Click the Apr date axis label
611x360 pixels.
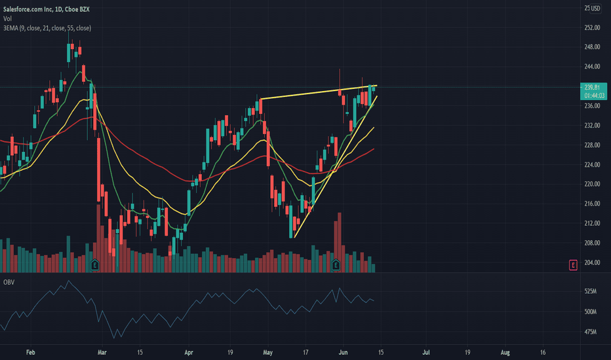[x=189, y=353]
